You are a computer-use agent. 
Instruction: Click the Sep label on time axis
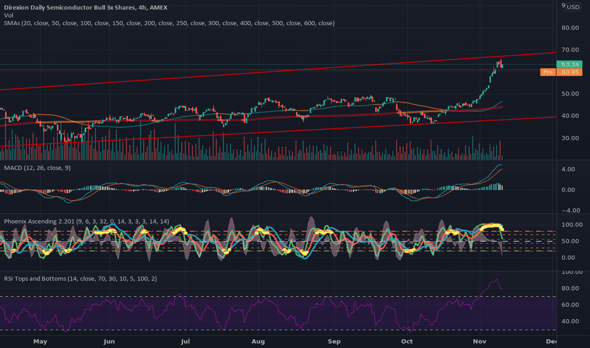(334, 342)
